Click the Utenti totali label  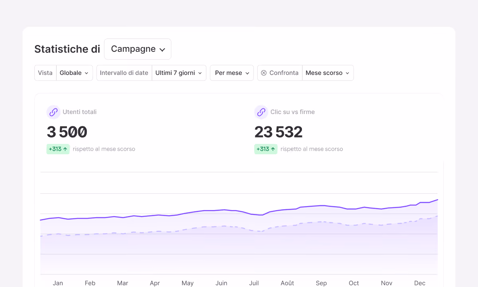tap(80, 112)
